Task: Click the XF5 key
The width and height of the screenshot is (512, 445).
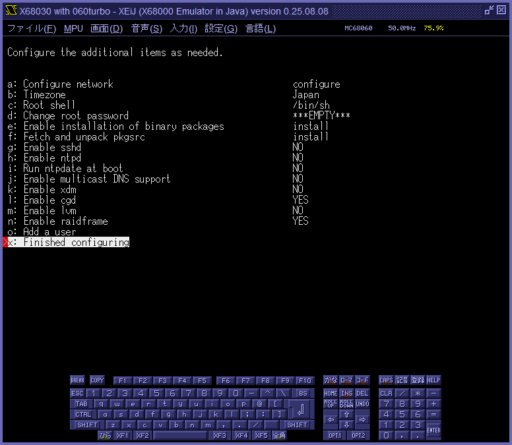Action: [x=261, y=436]
